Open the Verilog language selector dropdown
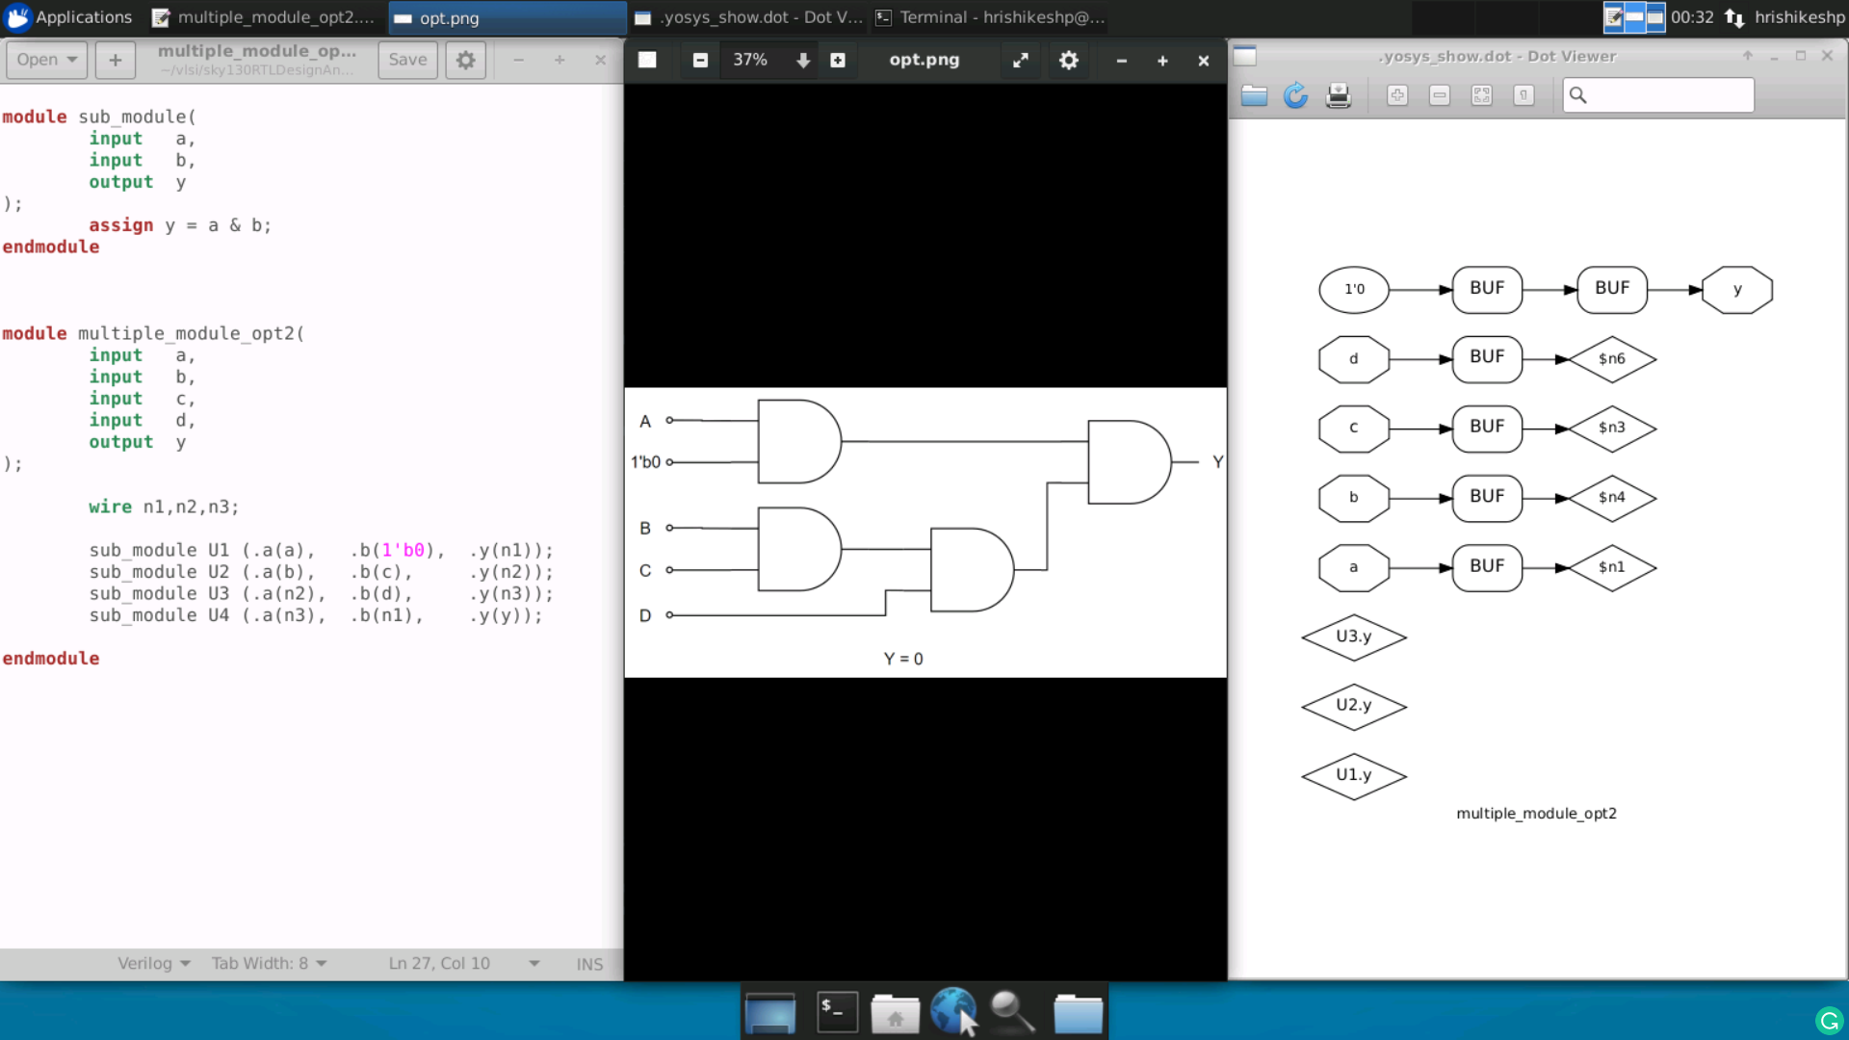This screenshot has width=1849, height=1040. 154,963
